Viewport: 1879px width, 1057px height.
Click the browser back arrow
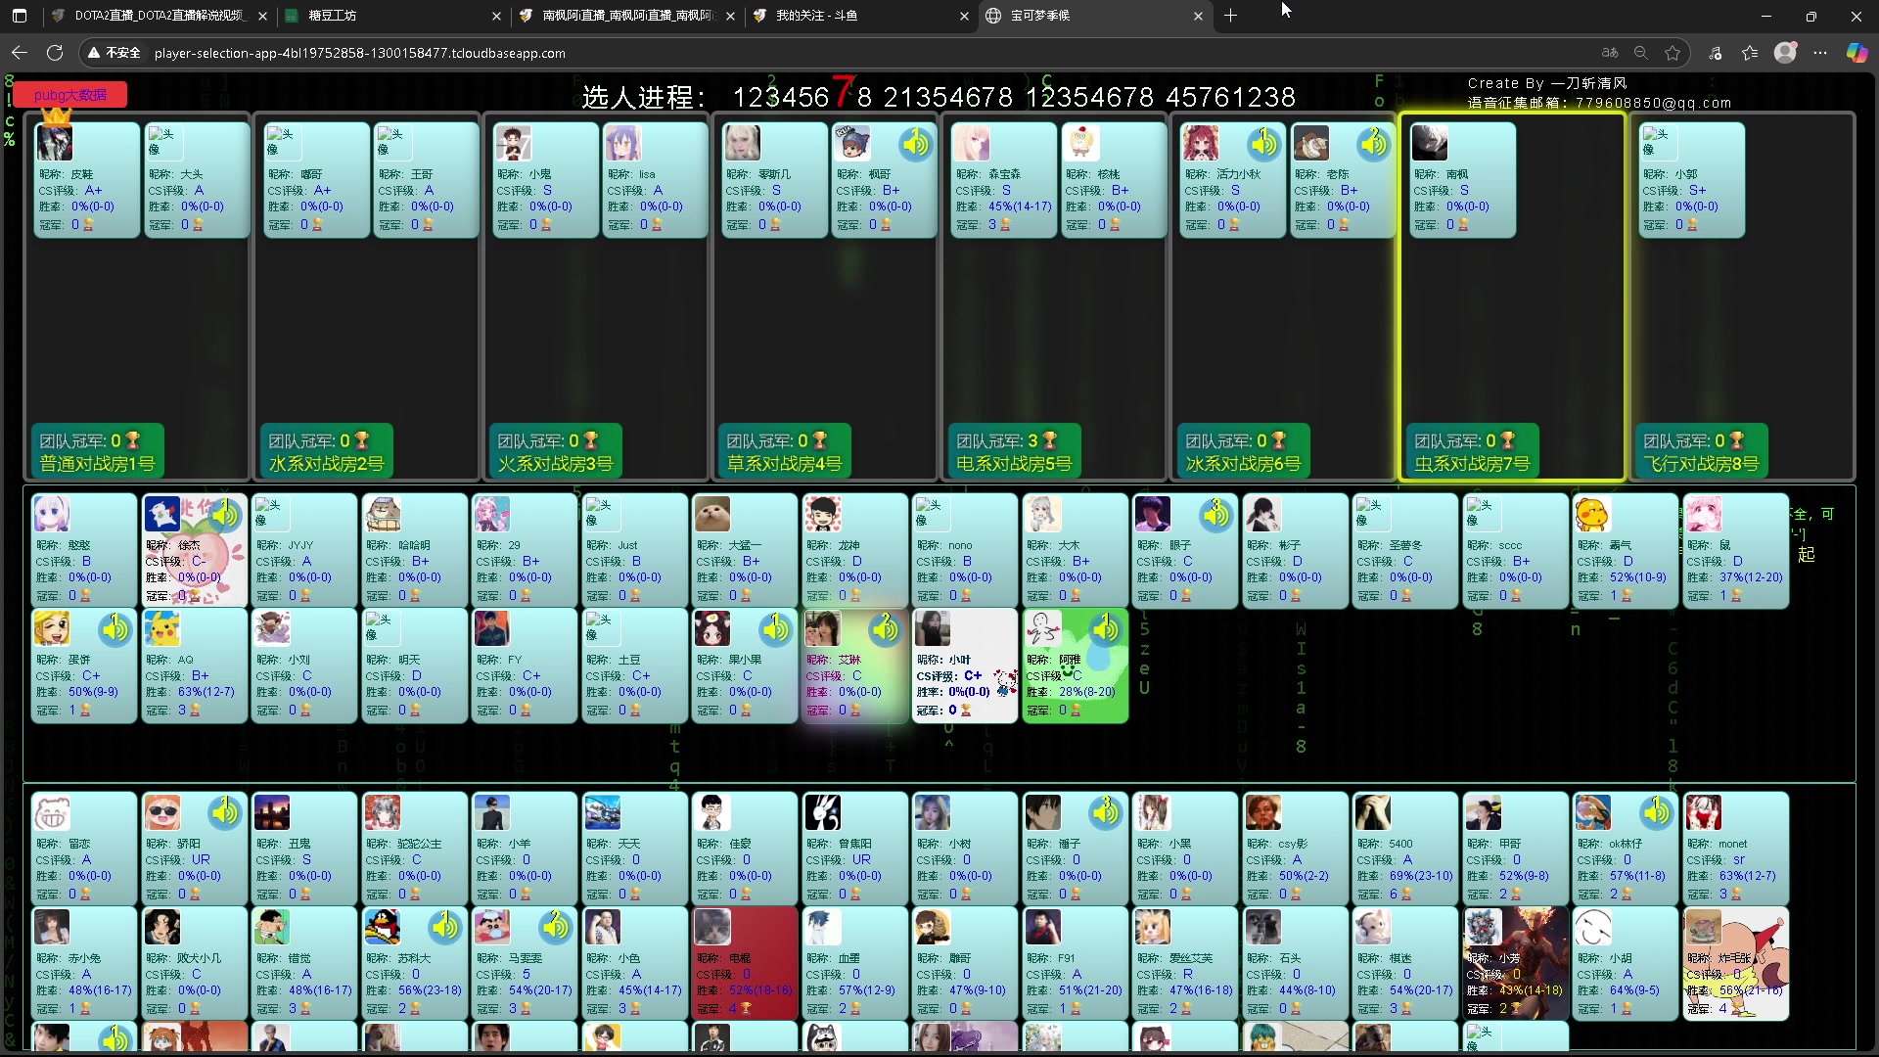(20, 53)
